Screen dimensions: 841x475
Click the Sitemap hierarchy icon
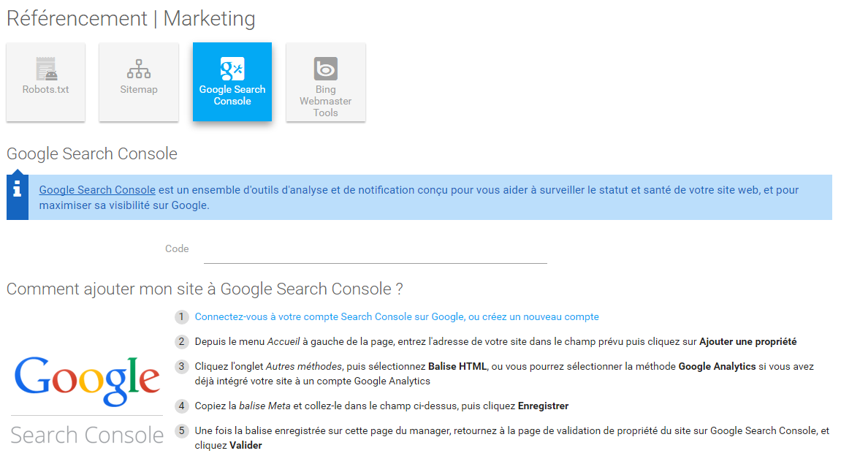(x=139, y=69)
